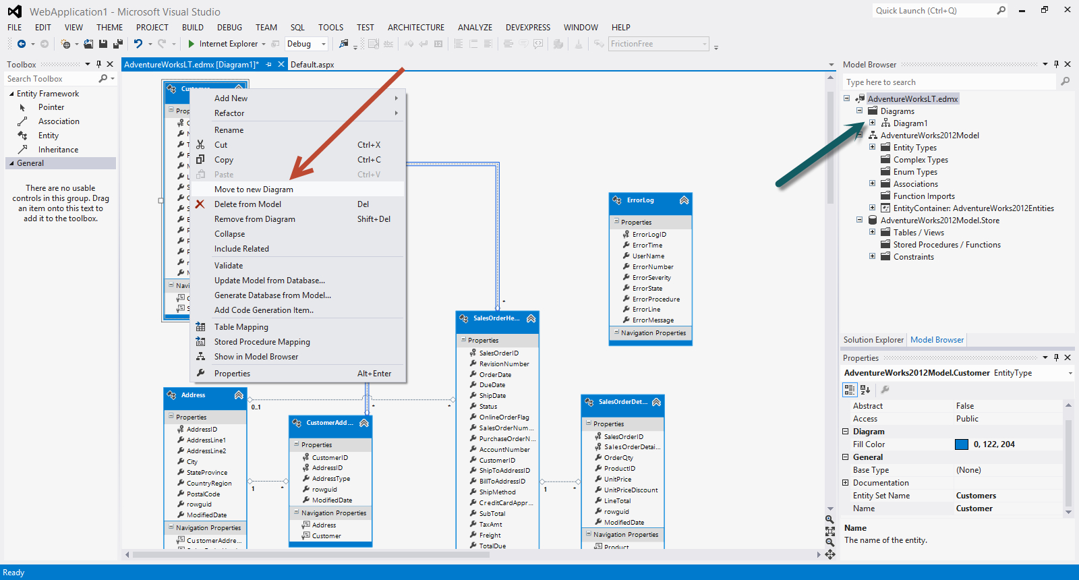Expand the Associations tree node
Screen dimensions: 1079x580
(872, 183)
